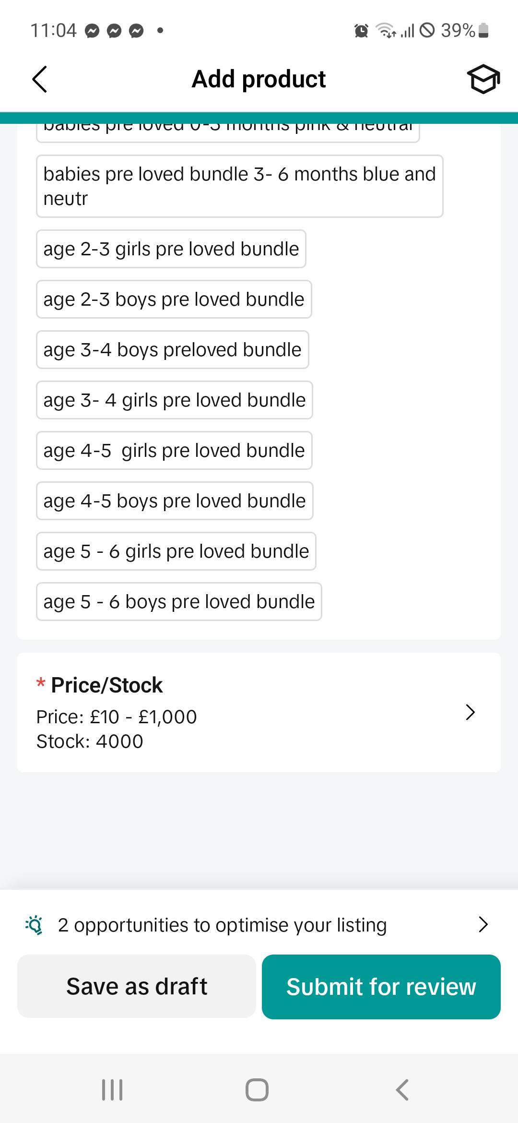Open Android recent apps button
The image size is (518, 1123).
point(112,1089)
